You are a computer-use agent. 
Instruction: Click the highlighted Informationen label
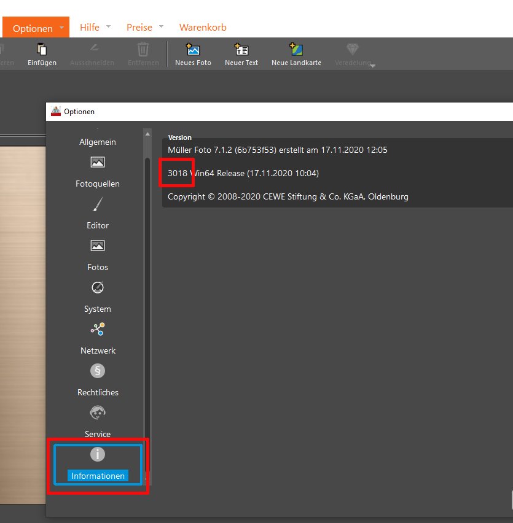coord(98,476)
